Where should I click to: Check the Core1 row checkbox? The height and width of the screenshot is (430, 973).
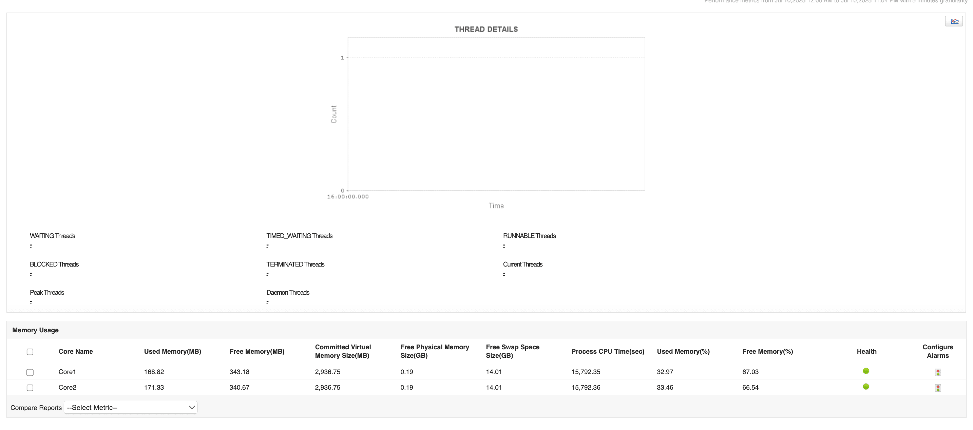[x=30, y=372]
